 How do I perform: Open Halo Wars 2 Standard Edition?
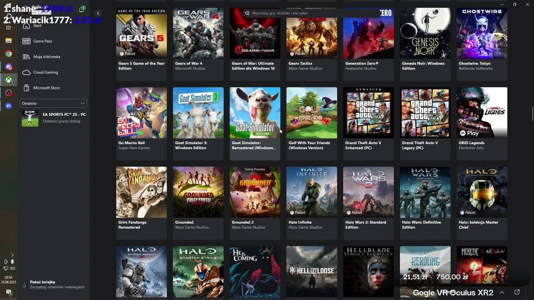368,203
